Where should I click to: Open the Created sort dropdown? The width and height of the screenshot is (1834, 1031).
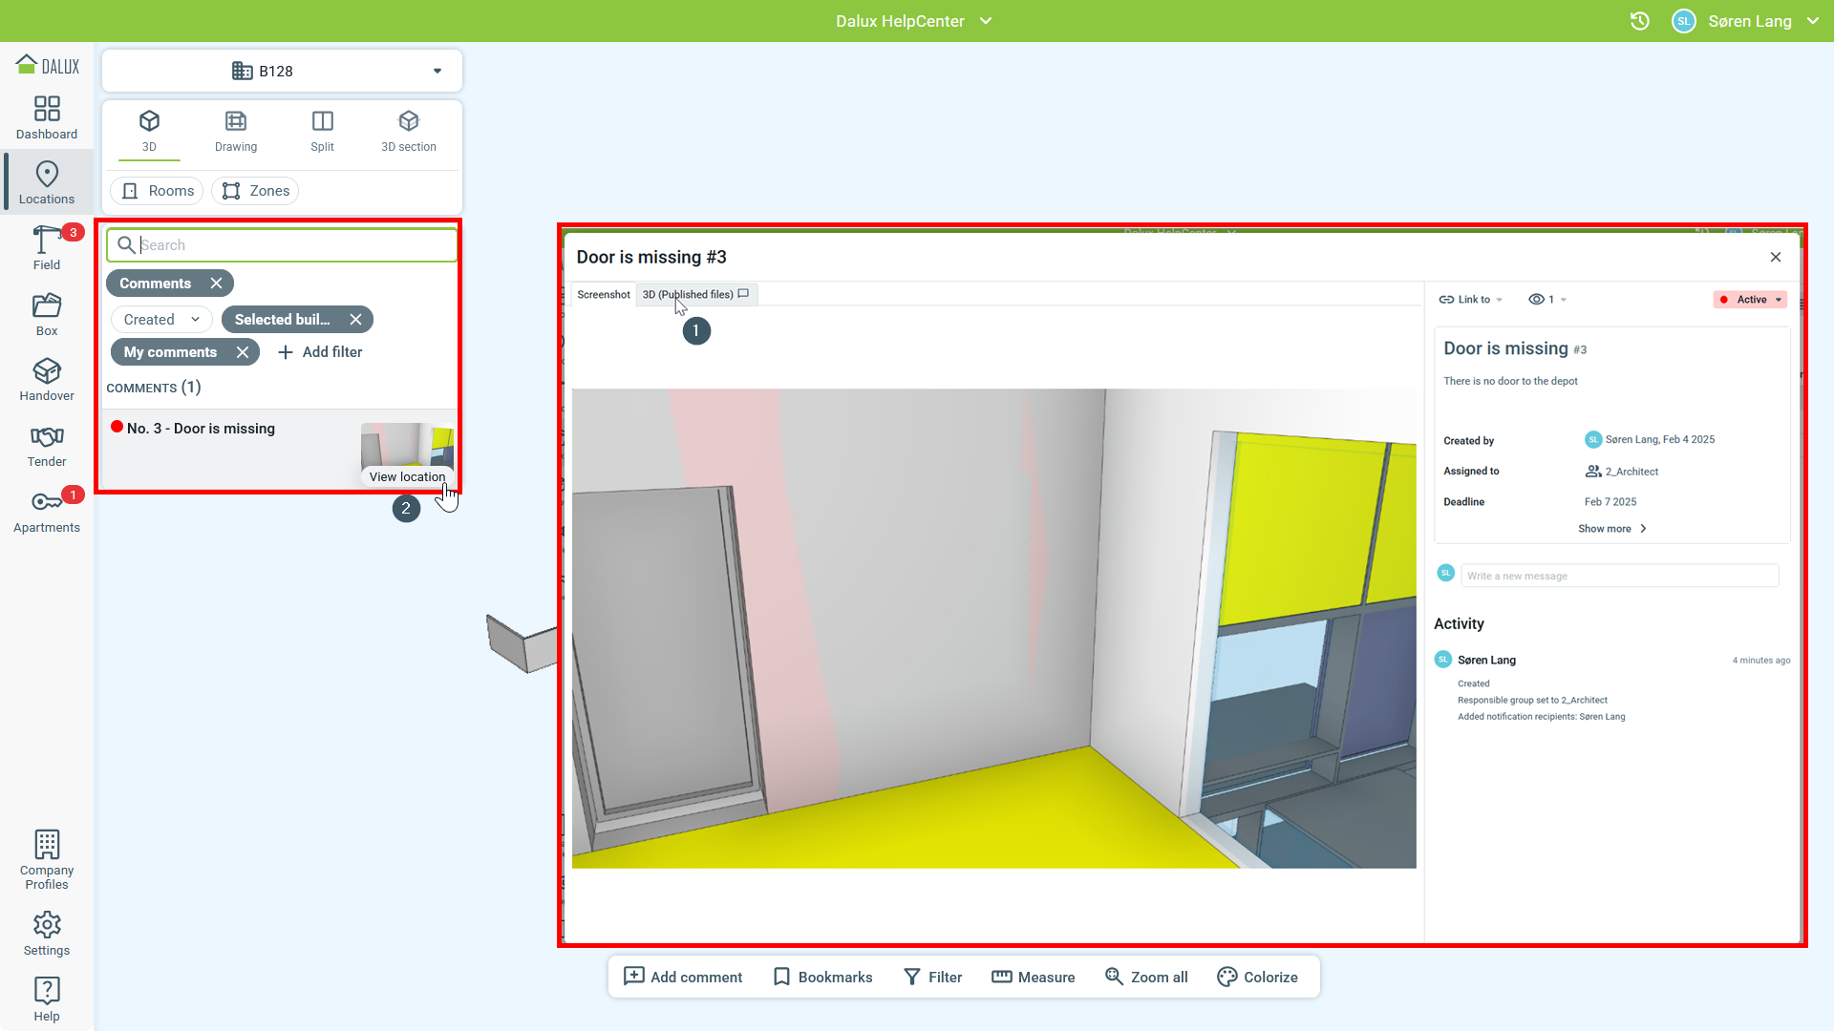[160, 320]
